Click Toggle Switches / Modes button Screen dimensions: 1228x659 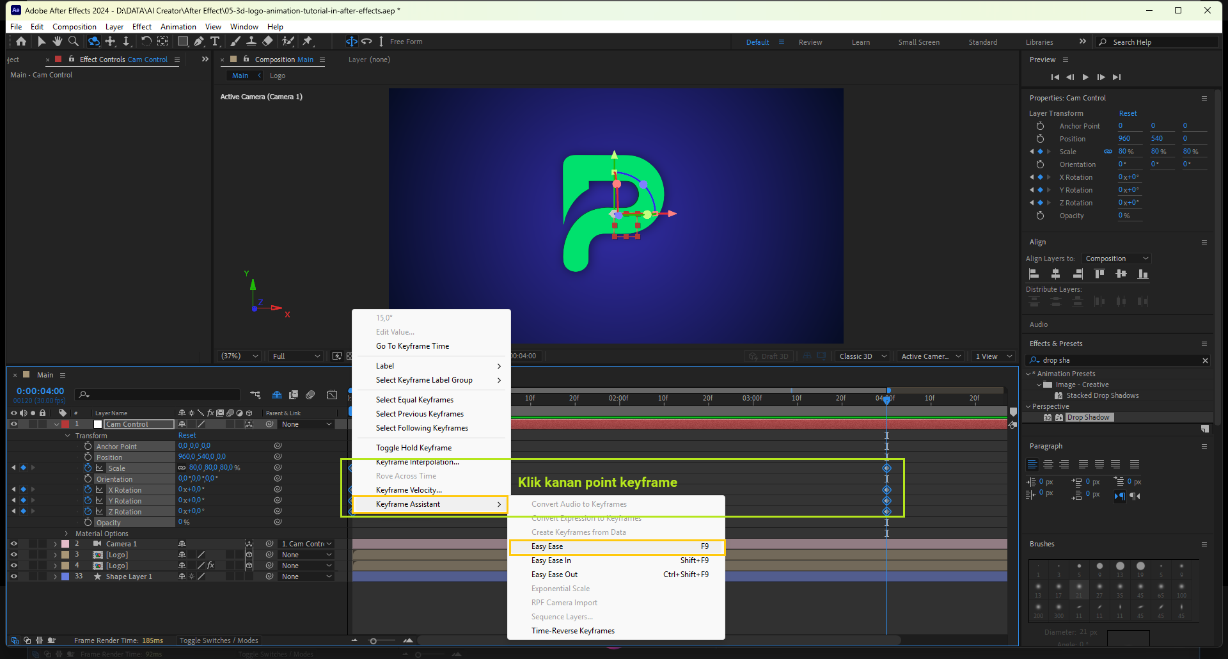click(219, 640)
